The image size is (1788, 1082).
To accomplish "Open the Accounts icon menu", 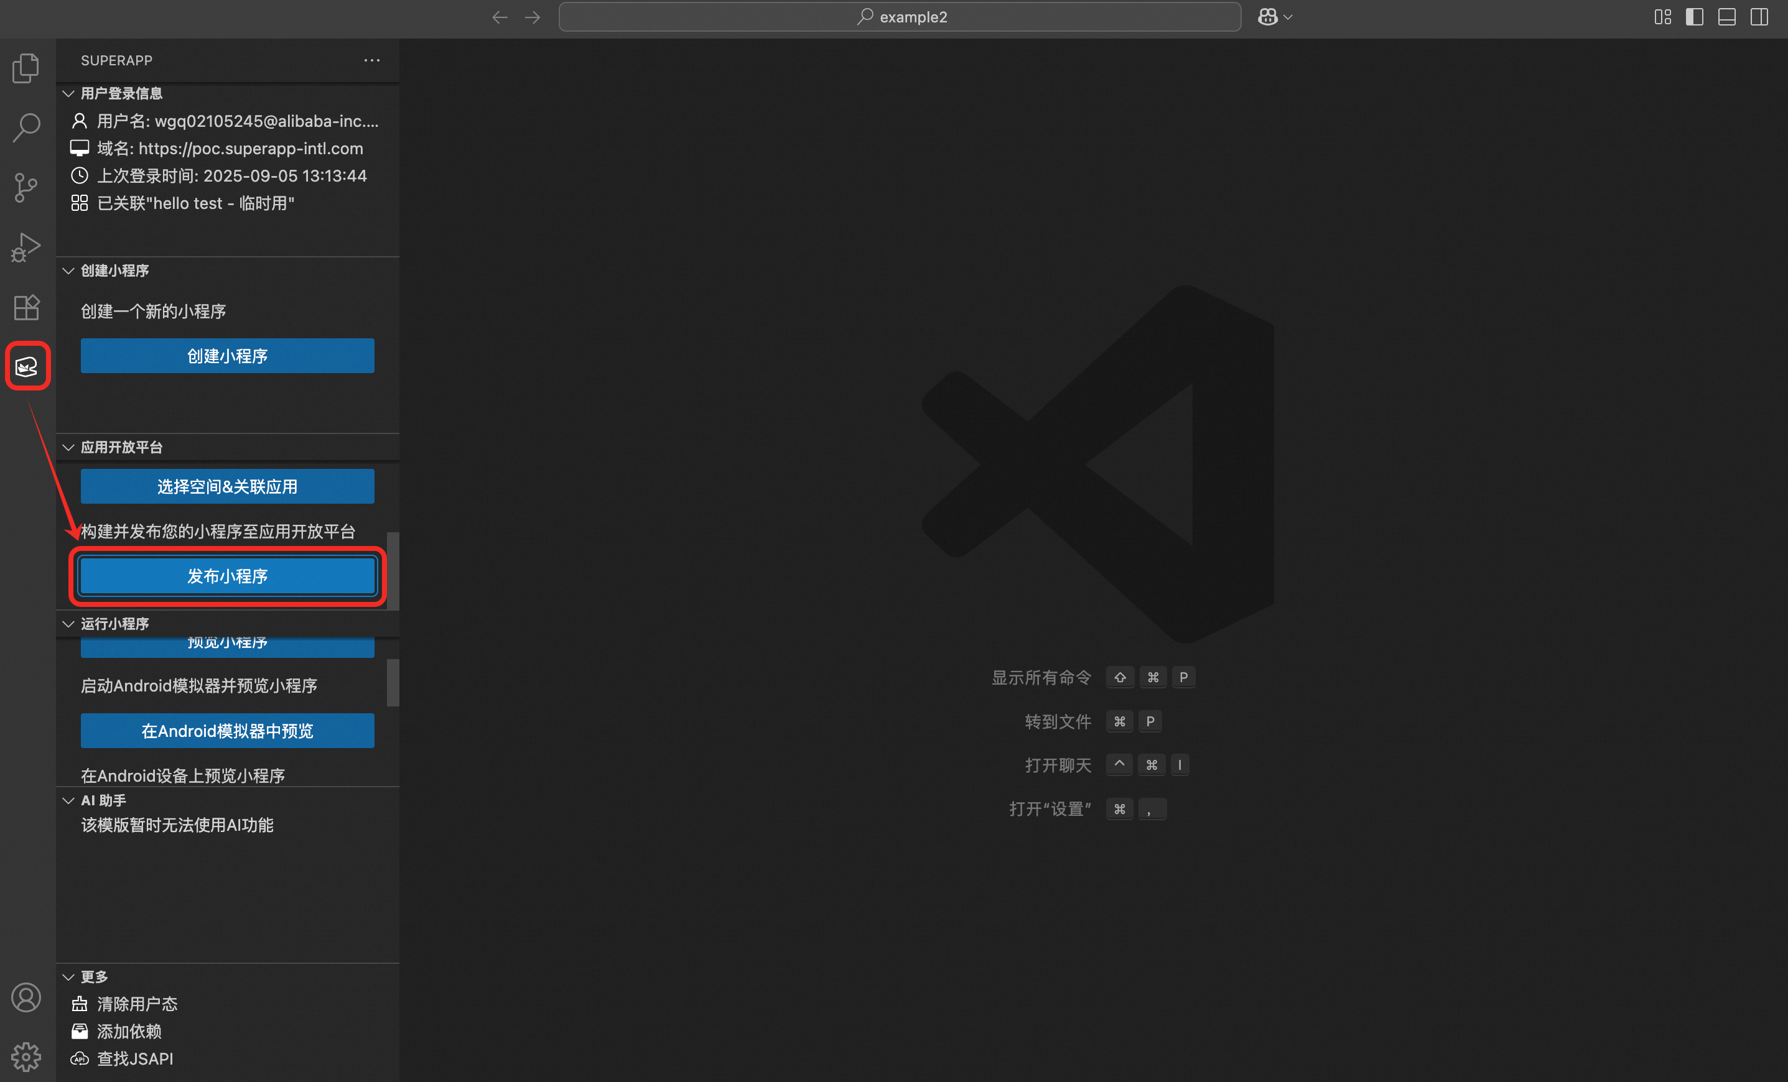I will click(x=26, y=998).
